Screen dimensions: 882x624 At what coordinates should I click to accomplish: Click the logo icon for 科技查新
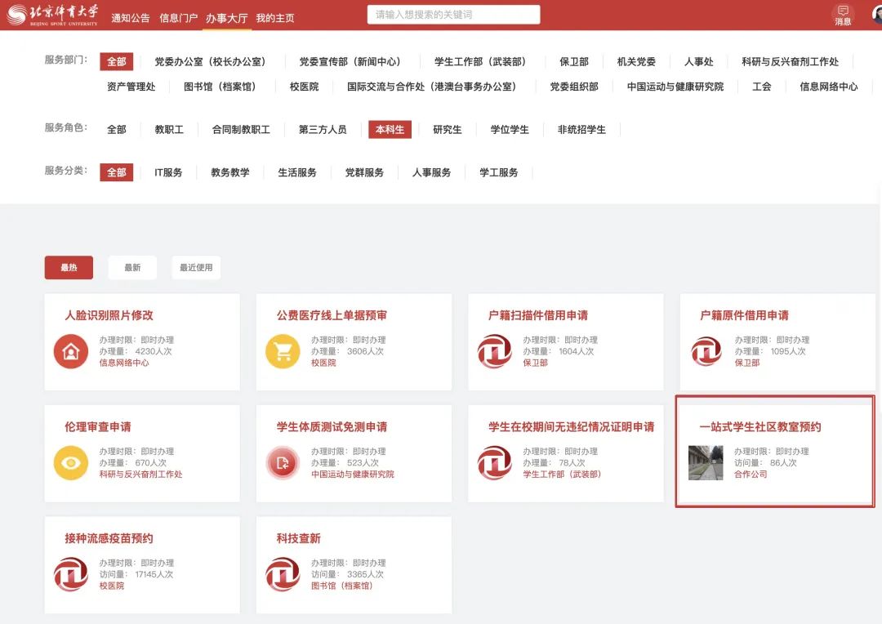[x=283, y=574]
